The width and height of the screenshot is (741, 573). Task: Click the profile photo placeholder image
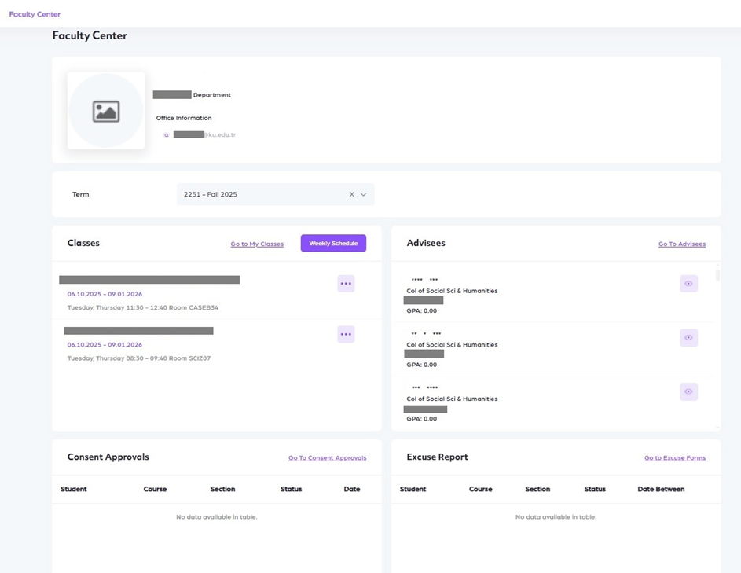(106, 111)
